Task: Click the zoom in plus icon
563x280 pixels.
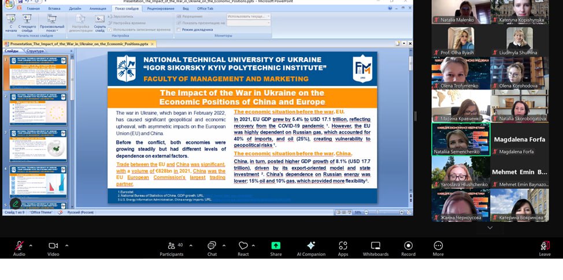Action: click(402, 212)
